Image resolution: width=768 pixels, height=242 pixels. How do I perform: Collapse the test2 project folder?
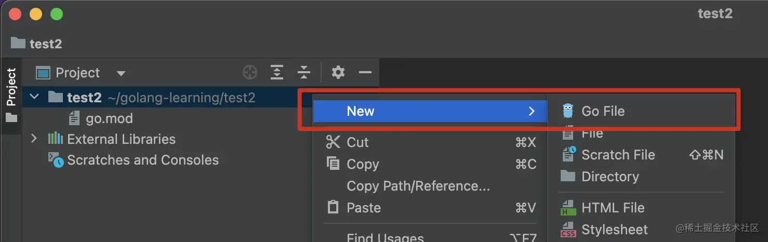pyautogui.click(x=34, y=97)
